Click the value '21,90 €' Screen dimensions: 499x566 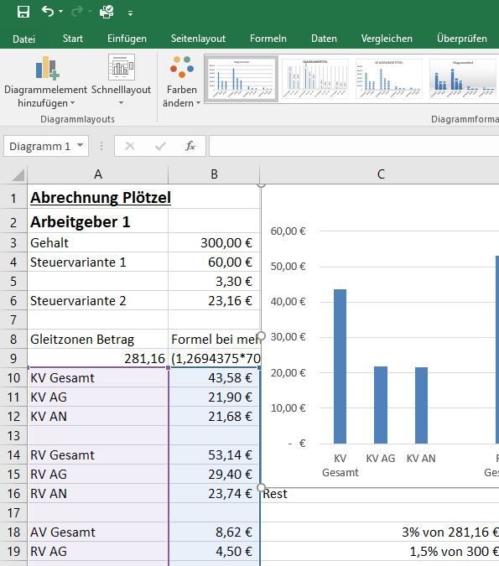click(x=230, y=397)
